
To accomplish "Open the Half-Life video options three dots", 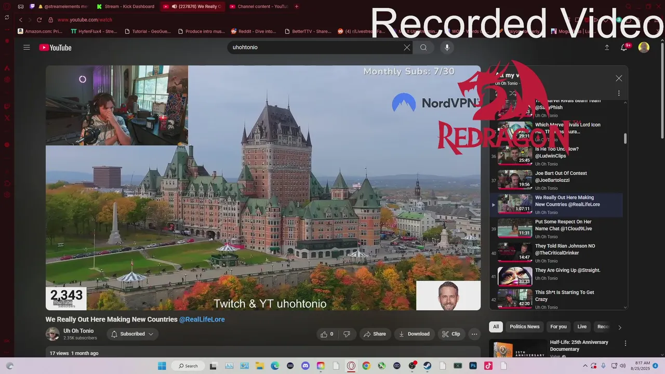I will click(626, 343).
